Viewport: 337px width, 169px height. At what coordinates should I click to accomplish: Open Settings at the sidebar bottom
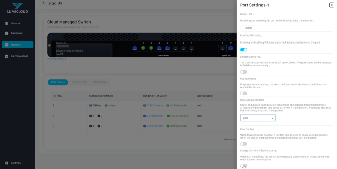[x=16, y=163]
